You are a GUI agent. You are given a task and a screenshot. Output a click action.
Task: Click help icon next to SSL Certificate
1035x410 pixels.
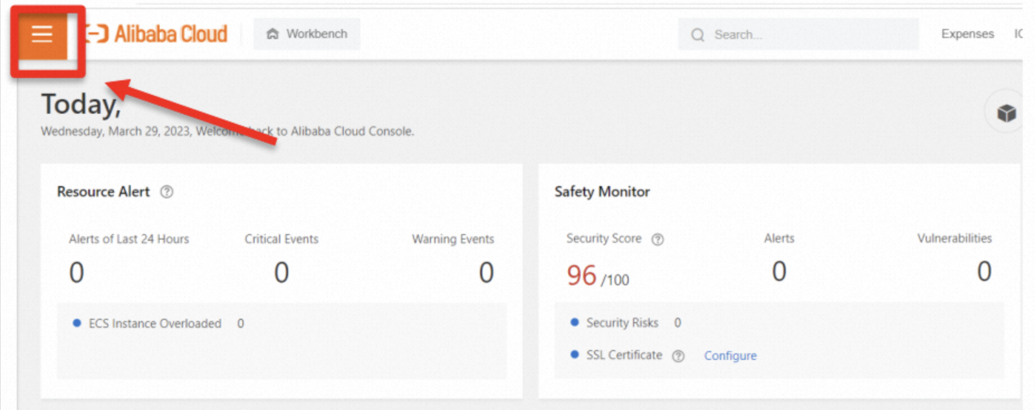pos(678,357)
